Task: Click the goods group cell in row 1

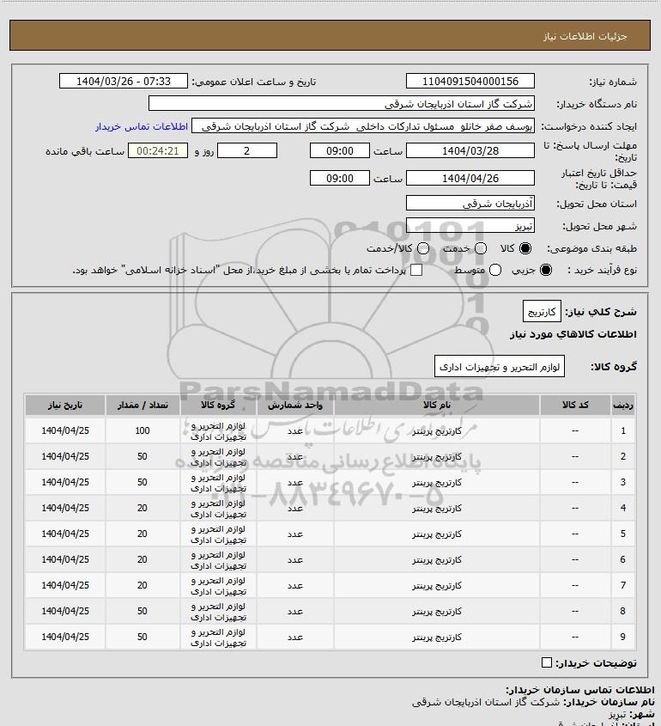Action: pyautogui.click(x=218, y=430)
